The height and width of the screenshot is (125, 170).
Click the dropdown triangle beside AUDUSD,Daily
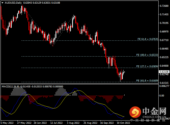(3, 3)
